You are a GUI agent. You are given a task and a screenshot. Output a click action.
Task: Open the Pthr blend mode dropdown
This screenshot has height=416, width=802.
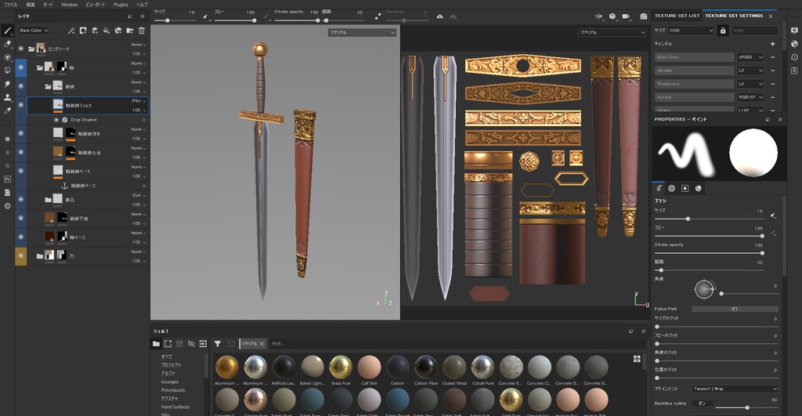(139, 101)
